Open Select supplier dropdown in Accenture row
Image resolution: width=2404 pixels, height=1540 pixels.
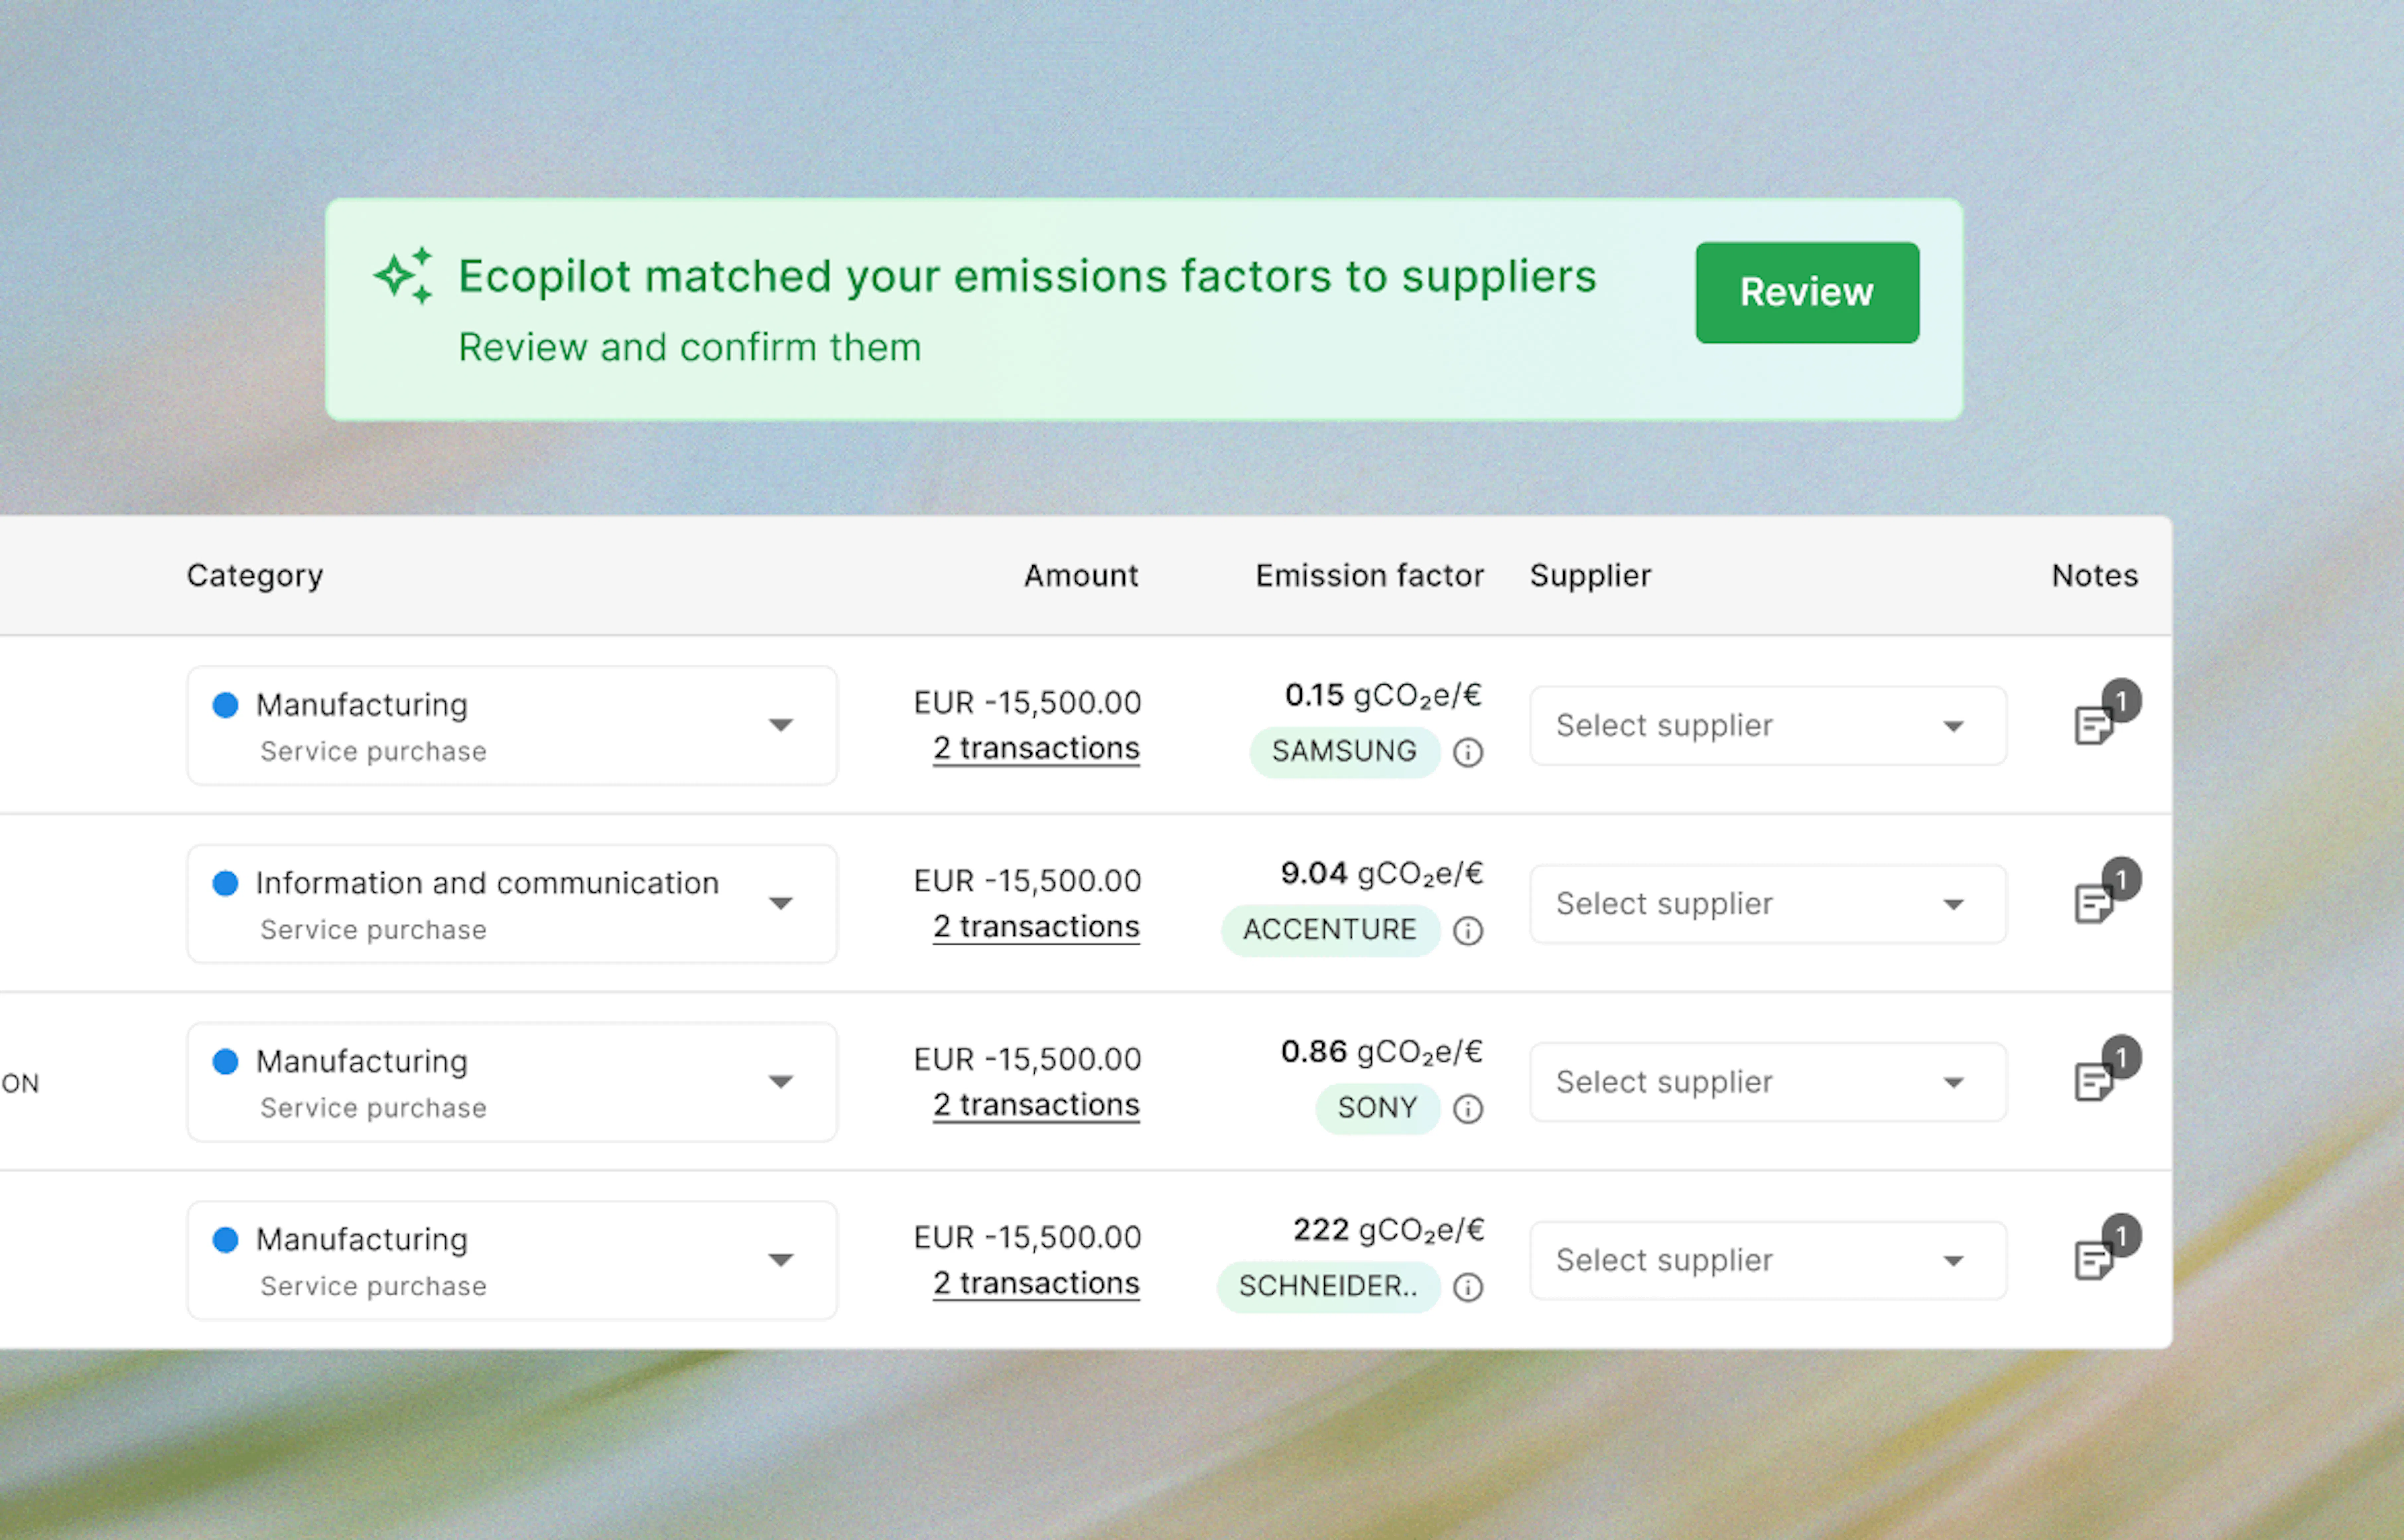[x=1767, y=903]
